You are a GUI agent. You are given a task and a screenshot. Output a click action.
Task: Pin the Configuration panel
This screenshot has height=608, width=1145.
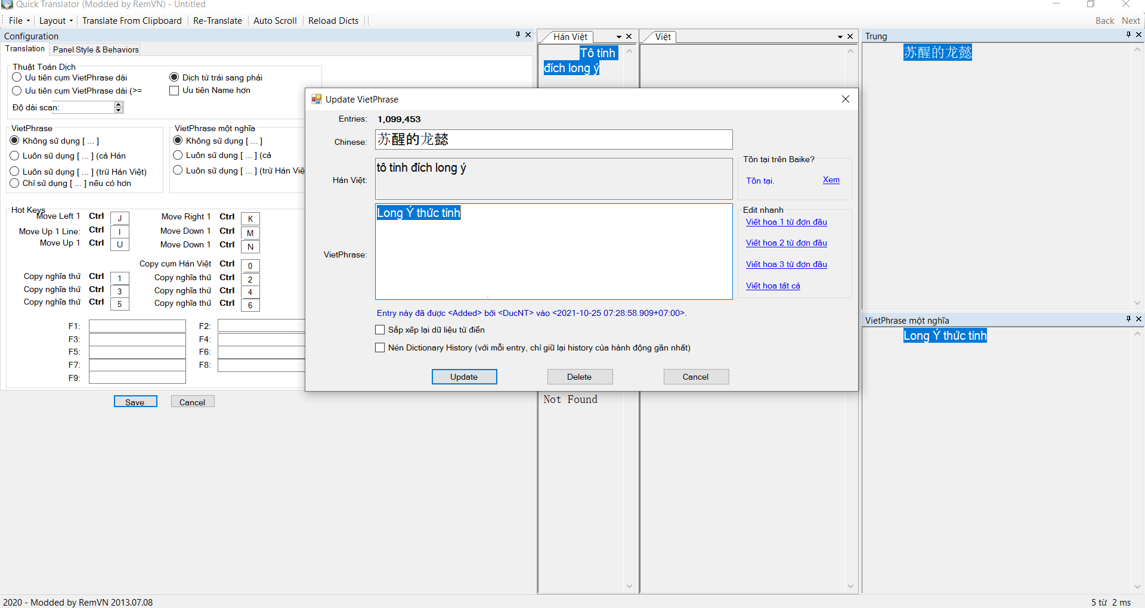coord(518,35)
